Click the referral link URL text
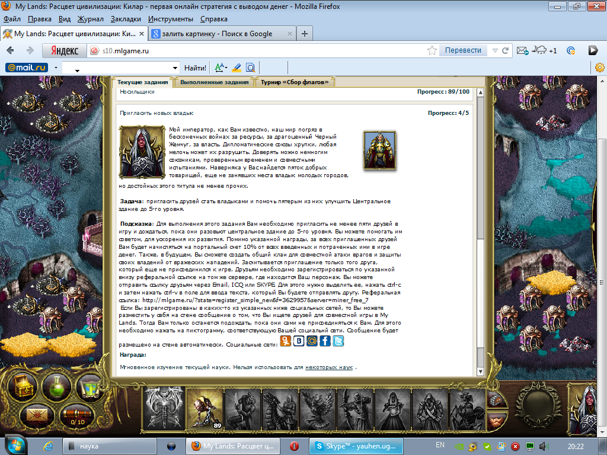Image resolution: width=607 pixels, height=455 pixels. [x=255, y=300]
